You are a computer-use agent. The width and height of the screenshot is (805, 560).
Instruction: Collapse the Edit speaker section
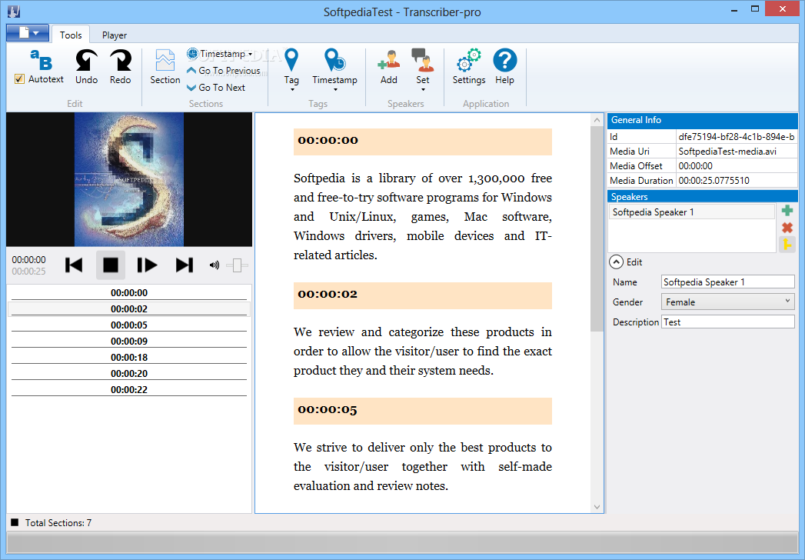[x=616, y=262]
